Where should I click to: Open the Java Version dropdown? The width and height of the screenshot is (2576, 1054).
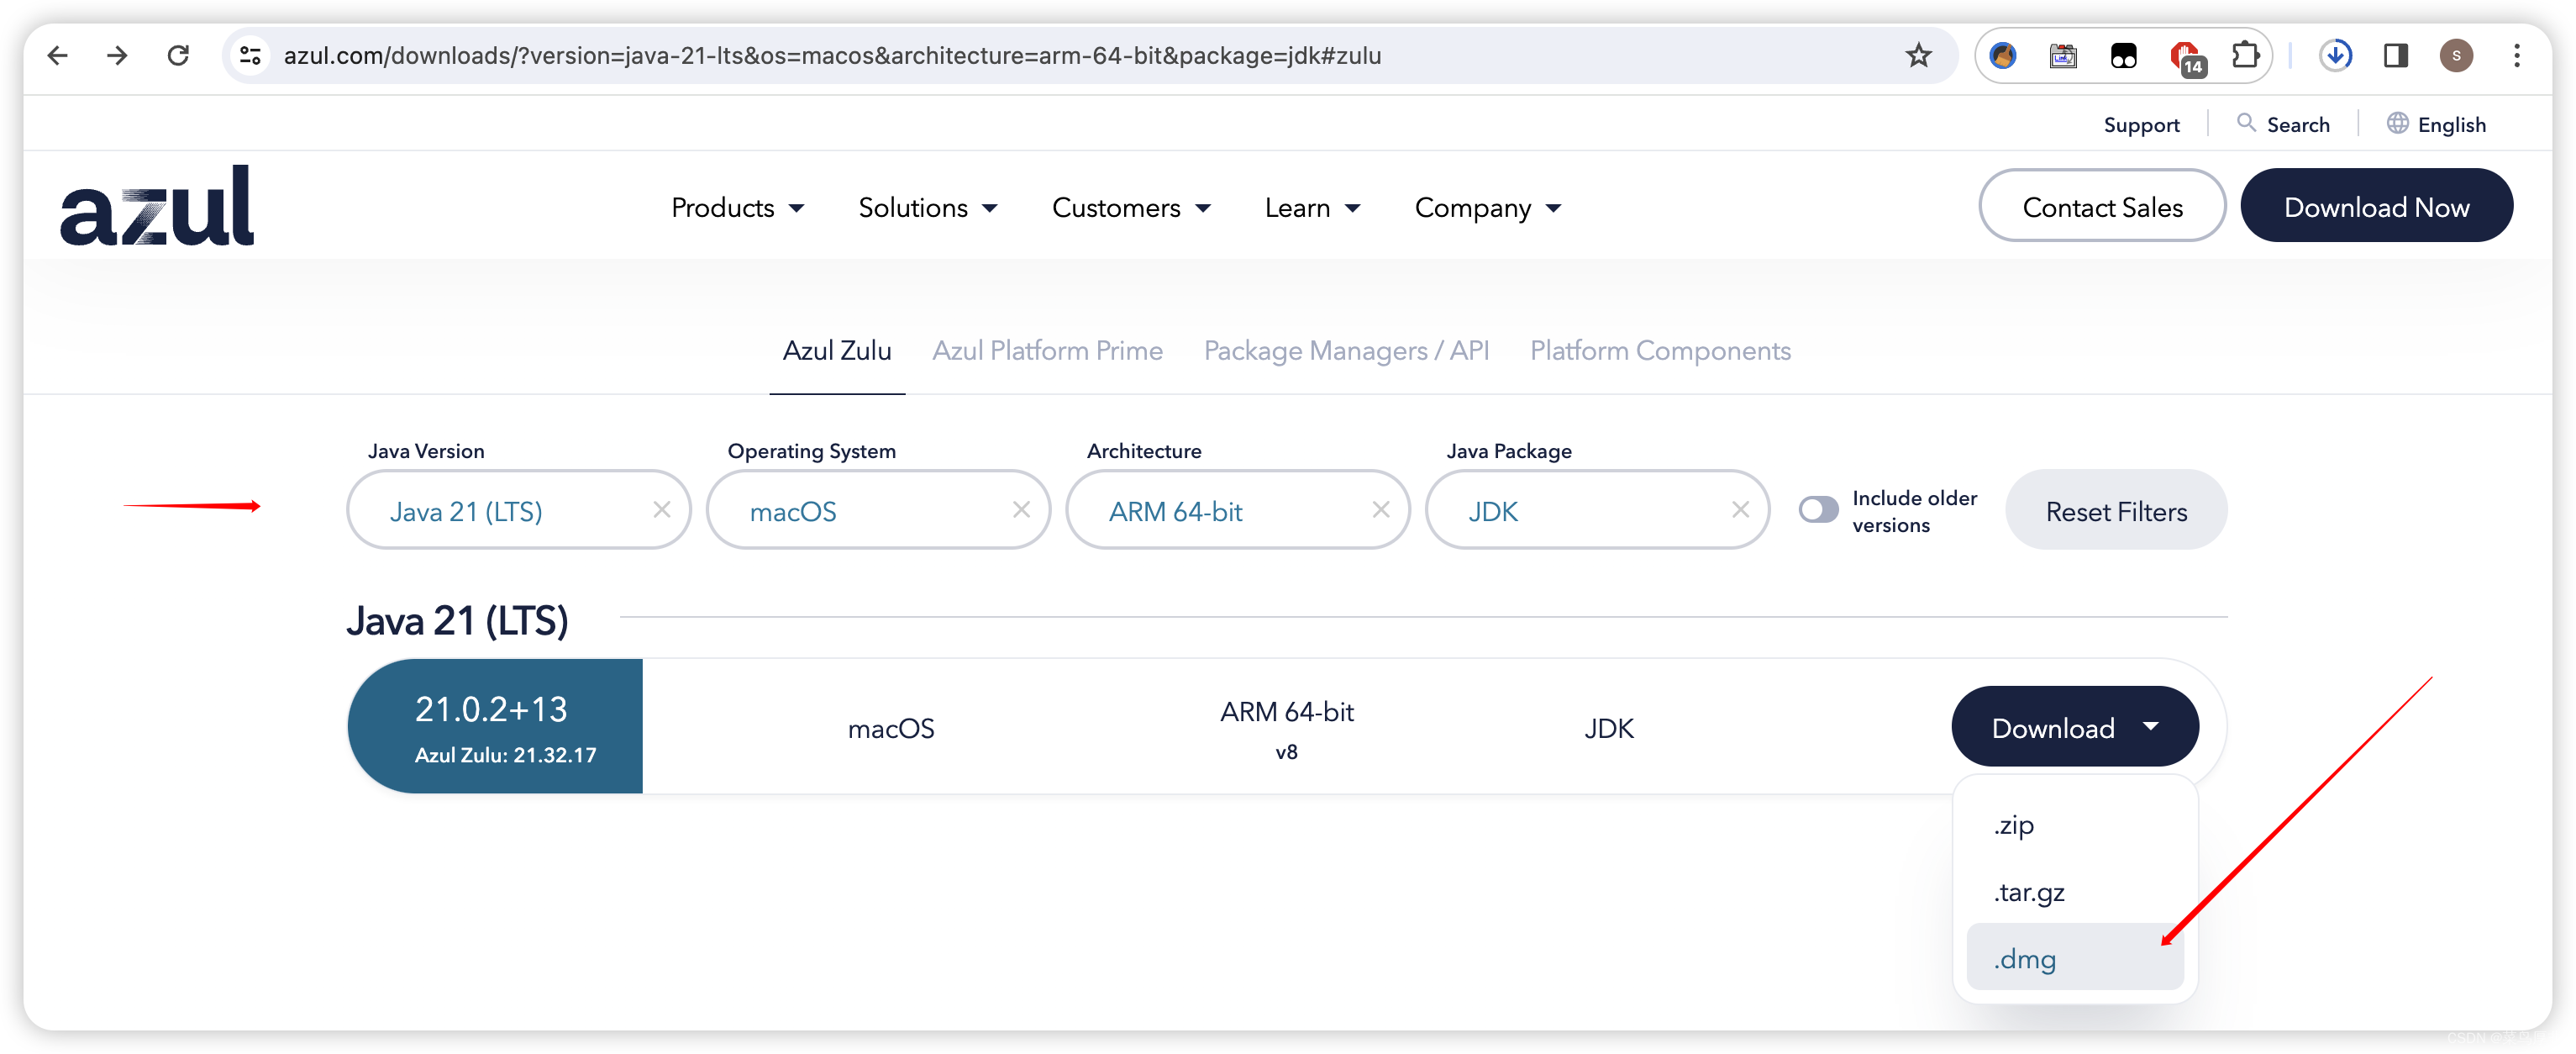[518, 510]
